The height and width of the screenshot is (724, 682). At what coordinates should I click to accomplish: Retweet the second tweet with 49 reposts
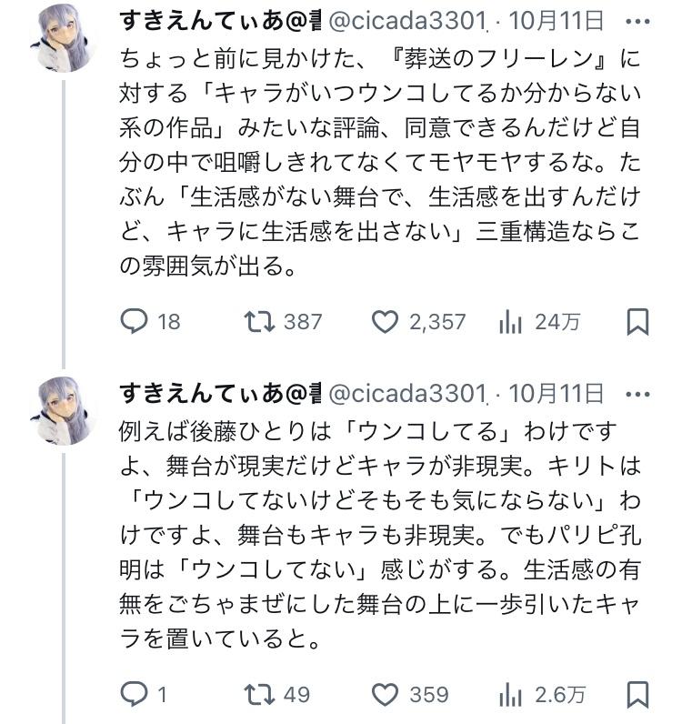click(262, 695)
